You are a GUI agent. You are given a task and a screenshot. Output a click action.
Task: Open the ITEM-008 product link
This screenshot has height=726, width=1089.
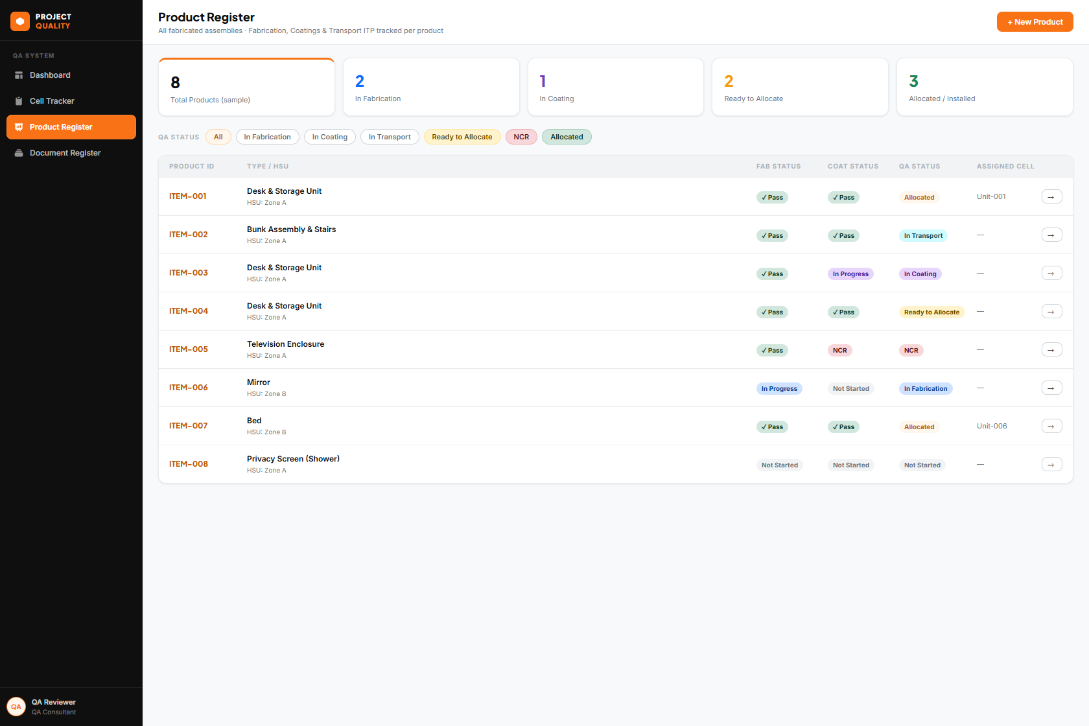coord(189,464)
